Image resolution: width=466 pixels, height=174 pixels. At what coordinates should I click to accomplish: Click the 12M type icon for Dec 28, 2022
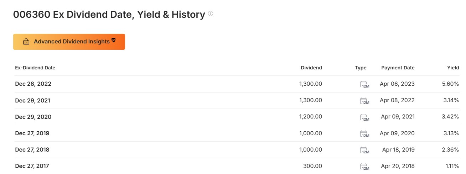point(364,84)
